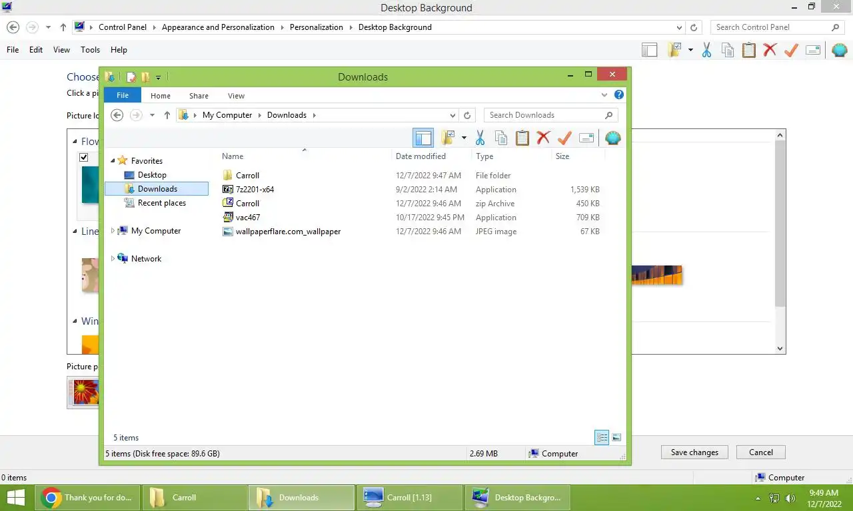
Task: Open shell settings icon in Desktop Background toolbar
Action: 840,50
